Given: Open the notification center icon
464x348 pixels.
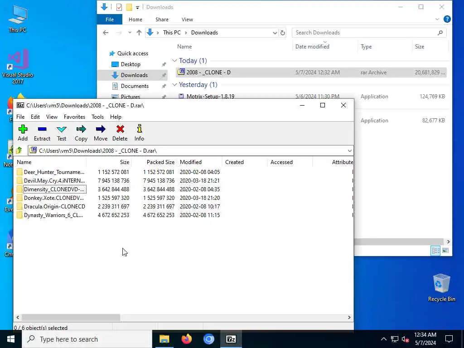Looking at the screenshot, I should point(449,339).
